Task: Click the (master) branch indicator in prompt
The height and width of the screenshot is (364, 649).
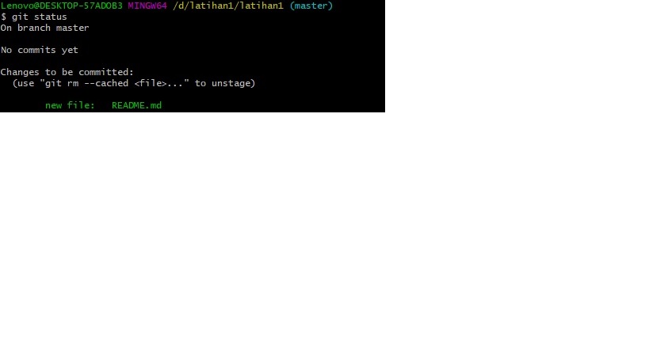Action: [x=311, y=6]
